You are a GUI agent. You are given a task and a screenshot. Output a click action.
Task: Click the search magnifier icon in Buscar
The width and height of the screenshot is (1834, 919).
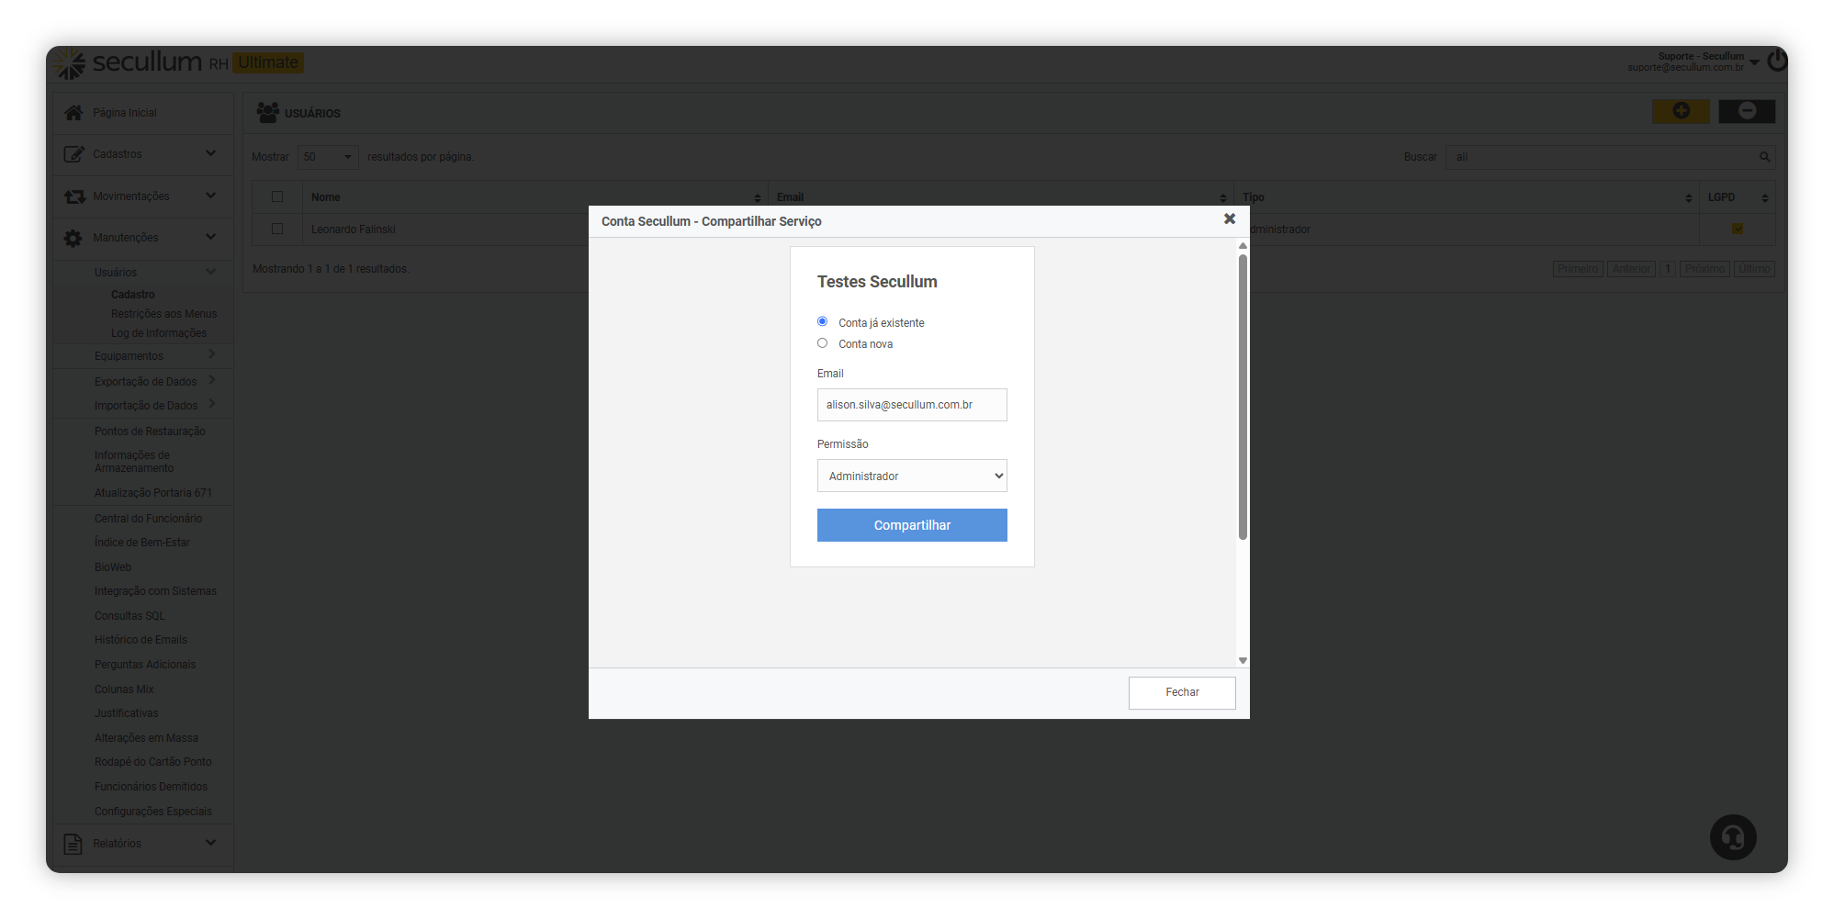pyautogui.click(x=1764, y=157)
